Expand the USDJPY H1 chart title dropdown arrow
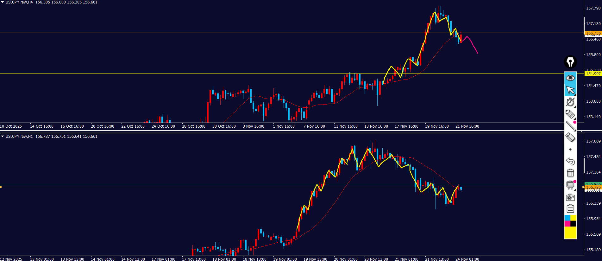 click(x=3, y=137)
